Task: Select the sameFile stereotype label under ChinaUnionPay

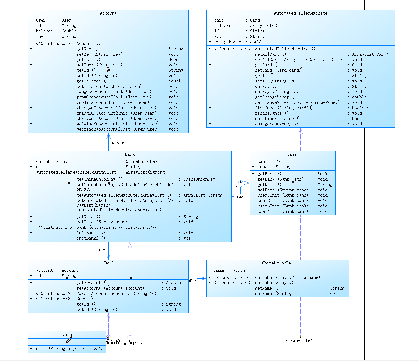Action: click(x=300, y=340)
